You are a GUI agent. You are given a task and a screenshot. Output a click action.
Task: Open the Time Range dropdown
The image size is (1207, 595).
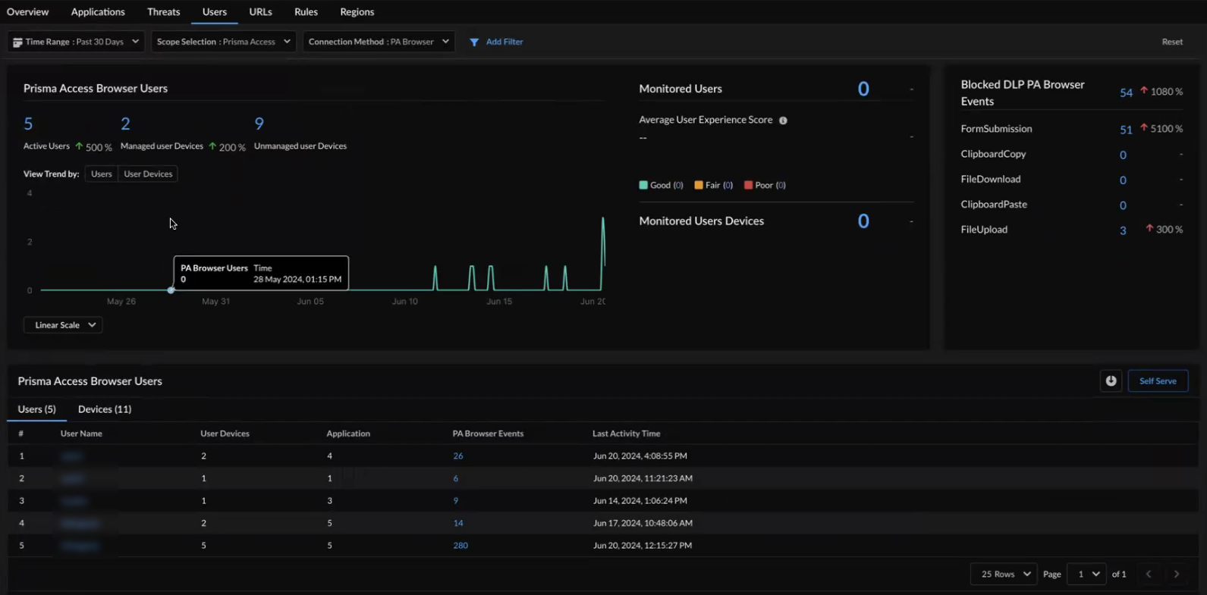pyautogui.click(x=75, y=42)
